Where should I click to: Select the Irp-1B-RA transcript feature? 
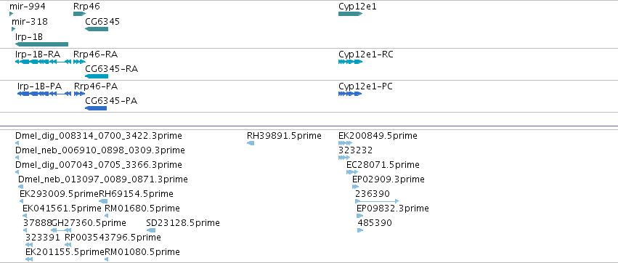(44, 62)
